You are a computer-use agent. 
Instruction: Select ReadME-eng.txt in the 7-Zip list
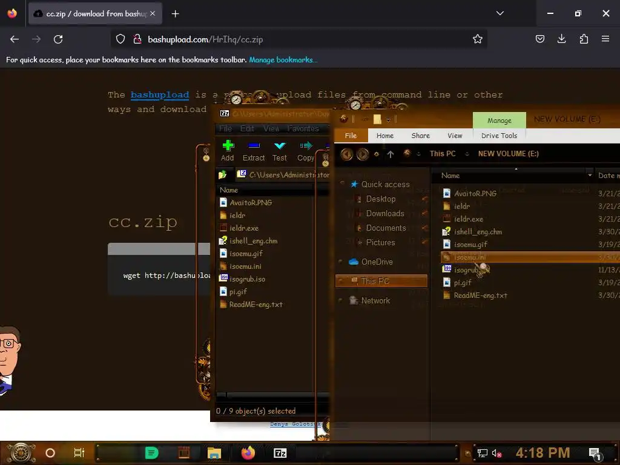click(x=251, y=304)
